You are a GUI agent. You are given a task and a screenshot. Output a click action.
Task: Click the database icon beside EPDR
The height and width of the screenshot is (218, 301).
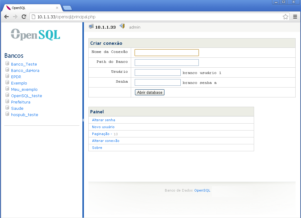click(7, 76)
